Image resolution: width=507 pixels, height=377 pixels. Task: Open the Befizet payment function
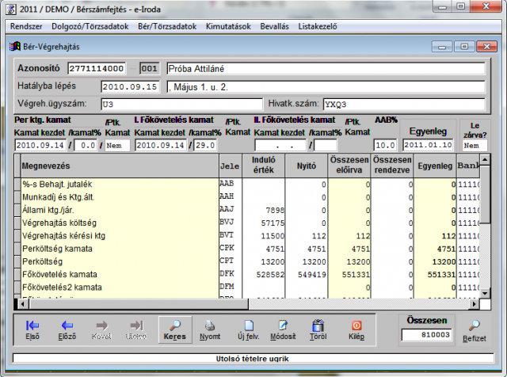475,329
